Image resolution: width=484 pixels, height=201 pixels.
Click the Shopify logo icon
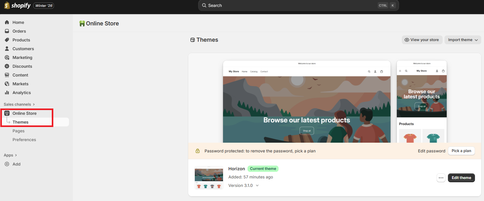click(x=7, y=5)
